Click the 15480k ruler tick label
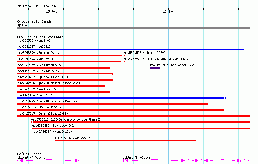 click(x=168, y=12)
